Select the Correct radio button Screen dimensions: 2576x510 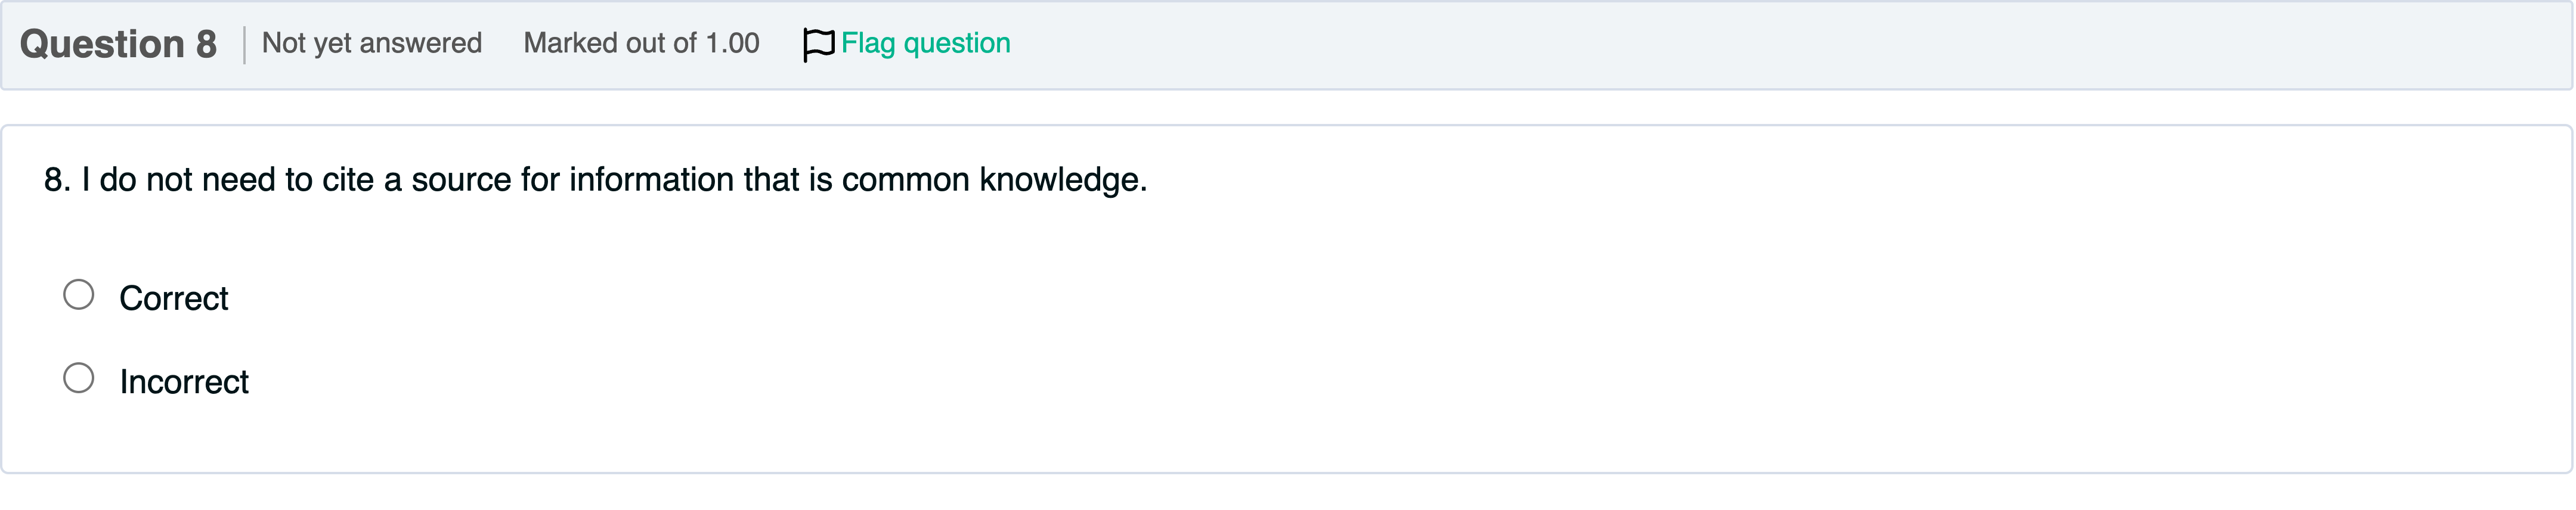point(79,295)
